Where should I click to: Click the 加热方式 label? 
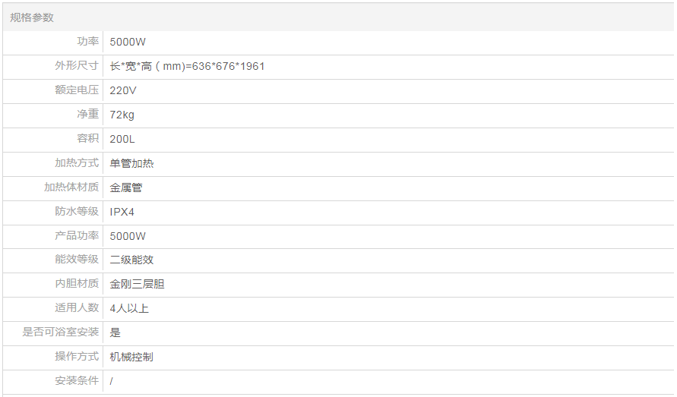(x=76, y=163)
